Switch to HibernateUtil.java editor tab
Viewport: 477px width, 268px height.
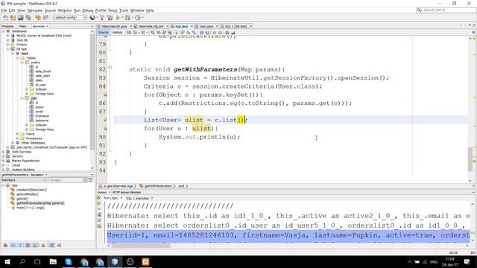tap(114, 27)
